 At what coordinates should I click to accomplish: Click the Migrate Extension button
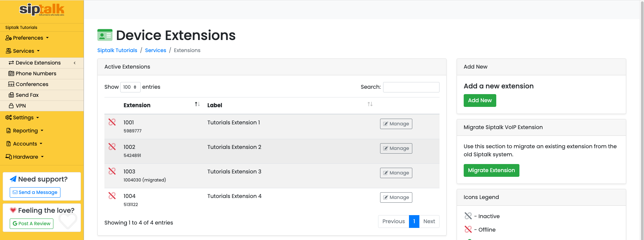[x=491, y=170]
